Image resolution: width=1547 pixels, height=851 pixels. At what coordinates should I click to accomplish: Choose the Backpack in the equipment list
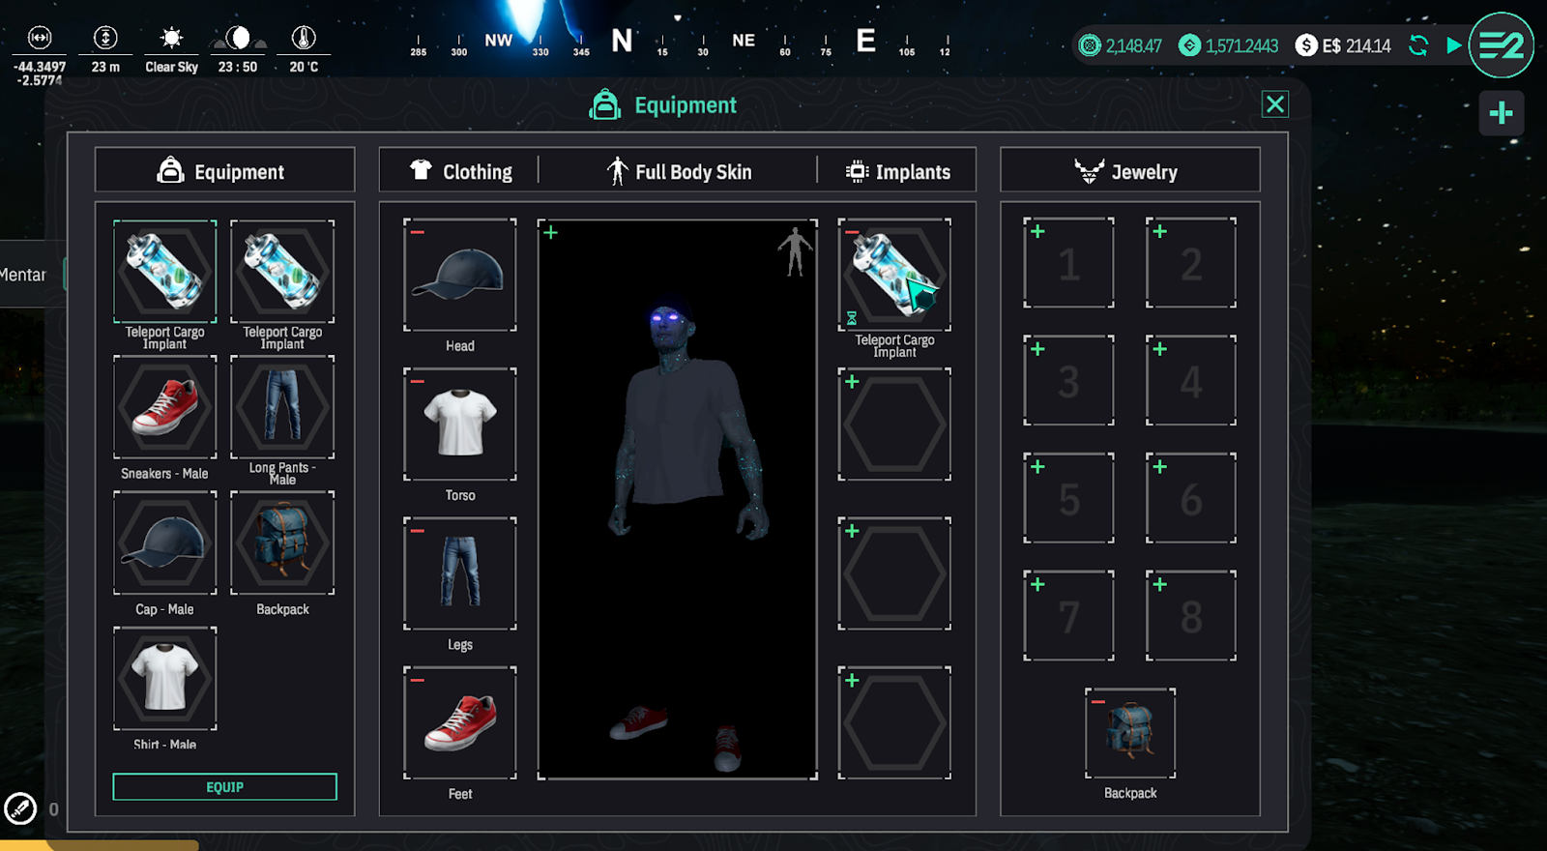[282, 543]
